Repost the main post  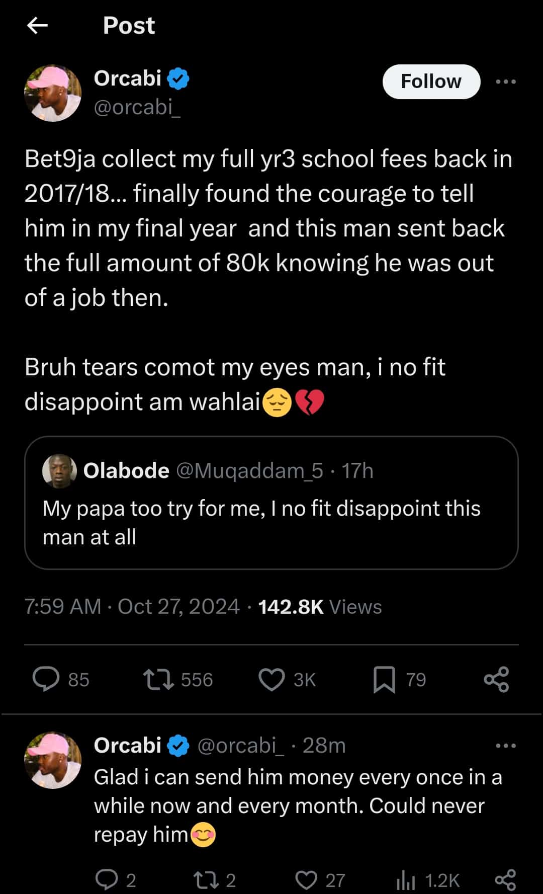pyautogui.click(x=159, y=679)
